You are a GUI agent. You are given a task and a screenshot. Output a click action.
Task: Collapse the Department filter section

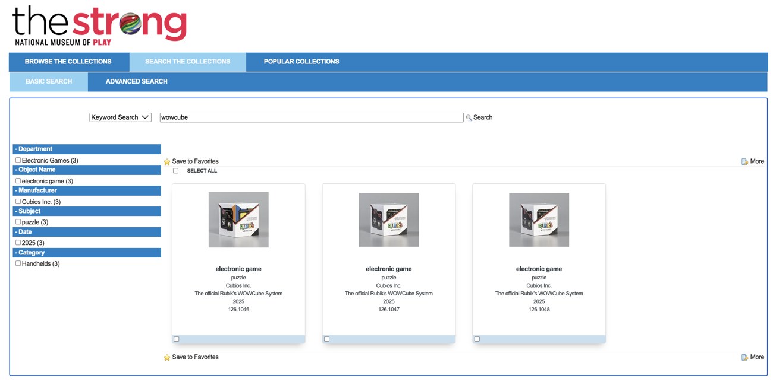coord(87,149)
